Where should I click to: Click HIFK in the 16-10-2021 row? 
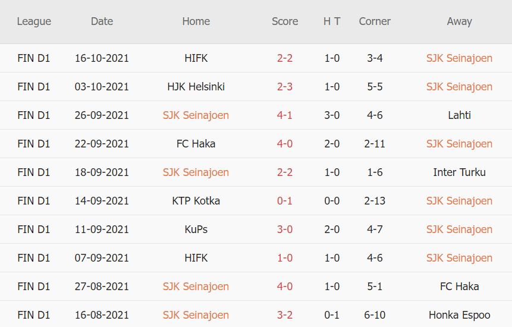[x=196, y=58]
